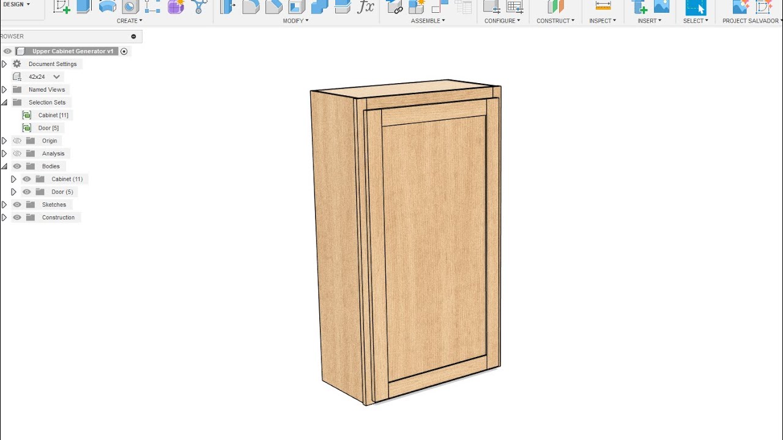Toggle the activate component radio button

coord(124,51)
